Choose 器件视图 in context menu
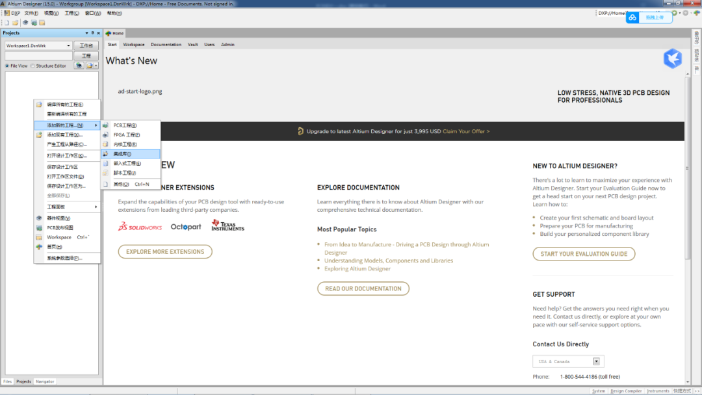Screen dimensions: 702x395 coord(67,218)
